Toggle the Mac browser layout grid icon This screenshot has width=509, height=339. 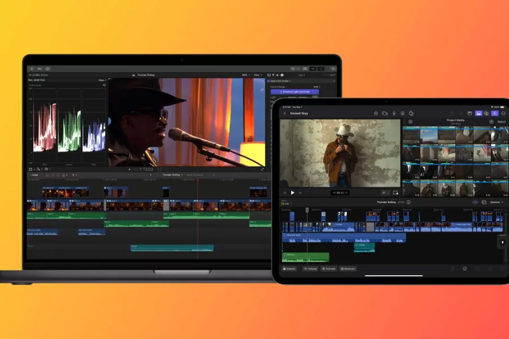(305, 69)
